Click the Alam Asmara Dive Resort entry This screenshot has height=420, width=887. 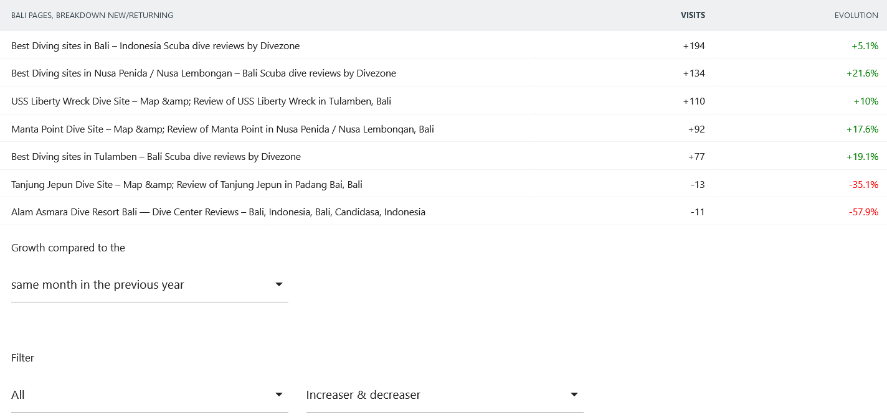click(218, 212)
